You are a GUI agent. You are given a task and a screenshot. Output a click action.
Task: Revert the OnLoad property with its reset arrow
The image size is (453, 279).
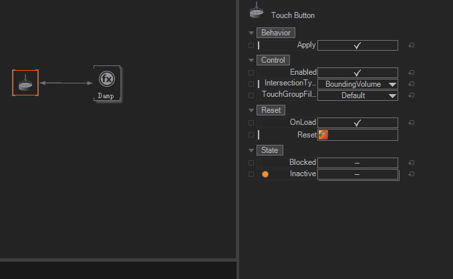coord(411,123)
